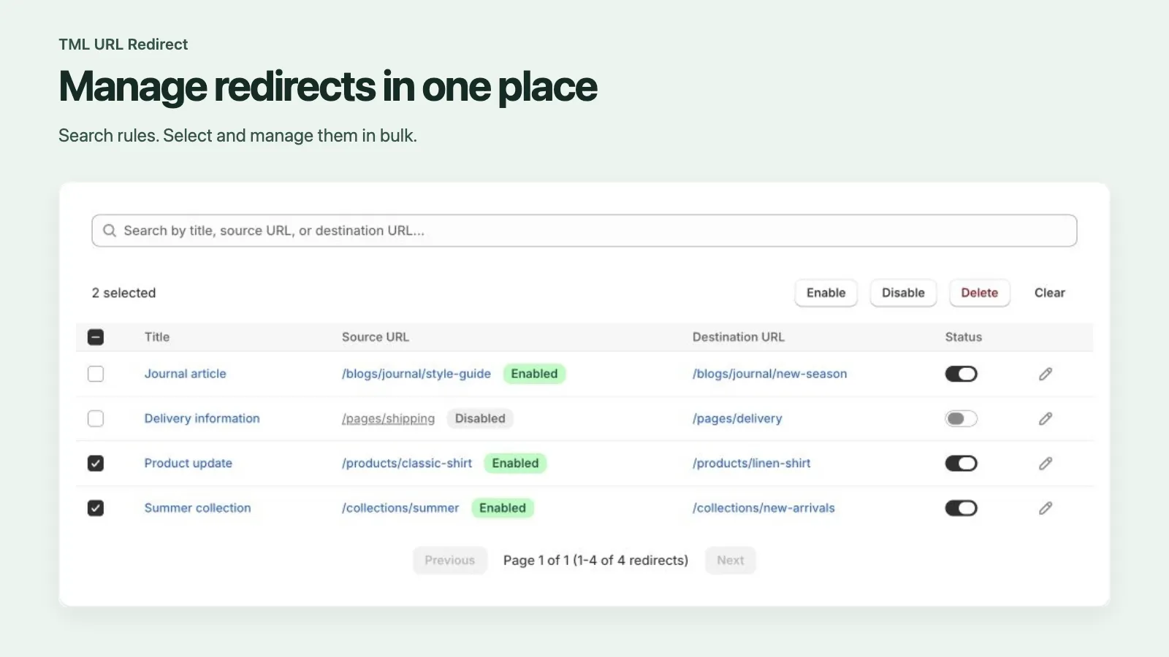Open the Journal article title link
1169x657 pixels.
click(185, 374)
